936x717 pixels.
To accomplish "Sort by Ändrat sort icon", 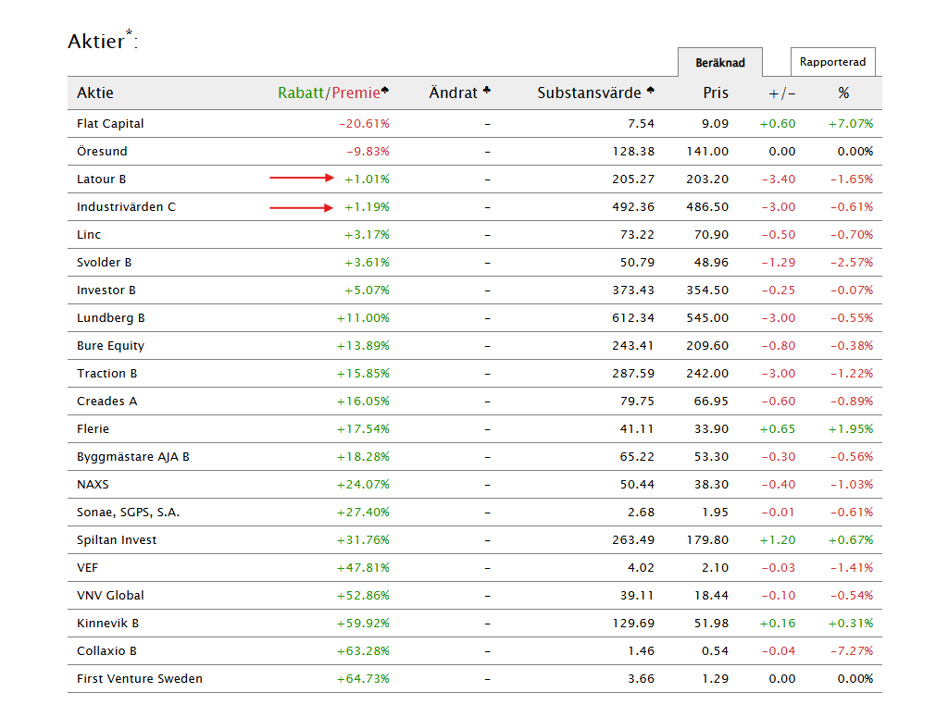I will coord(487,91).
